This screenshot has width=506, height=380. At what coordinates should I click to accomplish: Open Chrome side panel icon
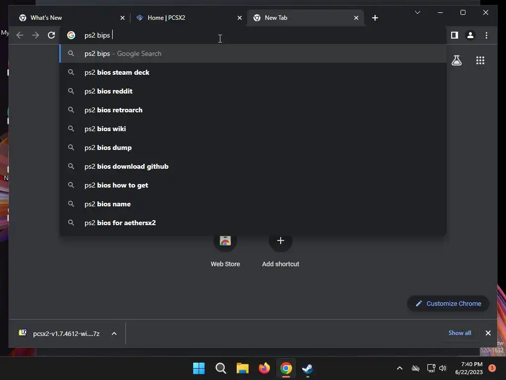point(455,35)
